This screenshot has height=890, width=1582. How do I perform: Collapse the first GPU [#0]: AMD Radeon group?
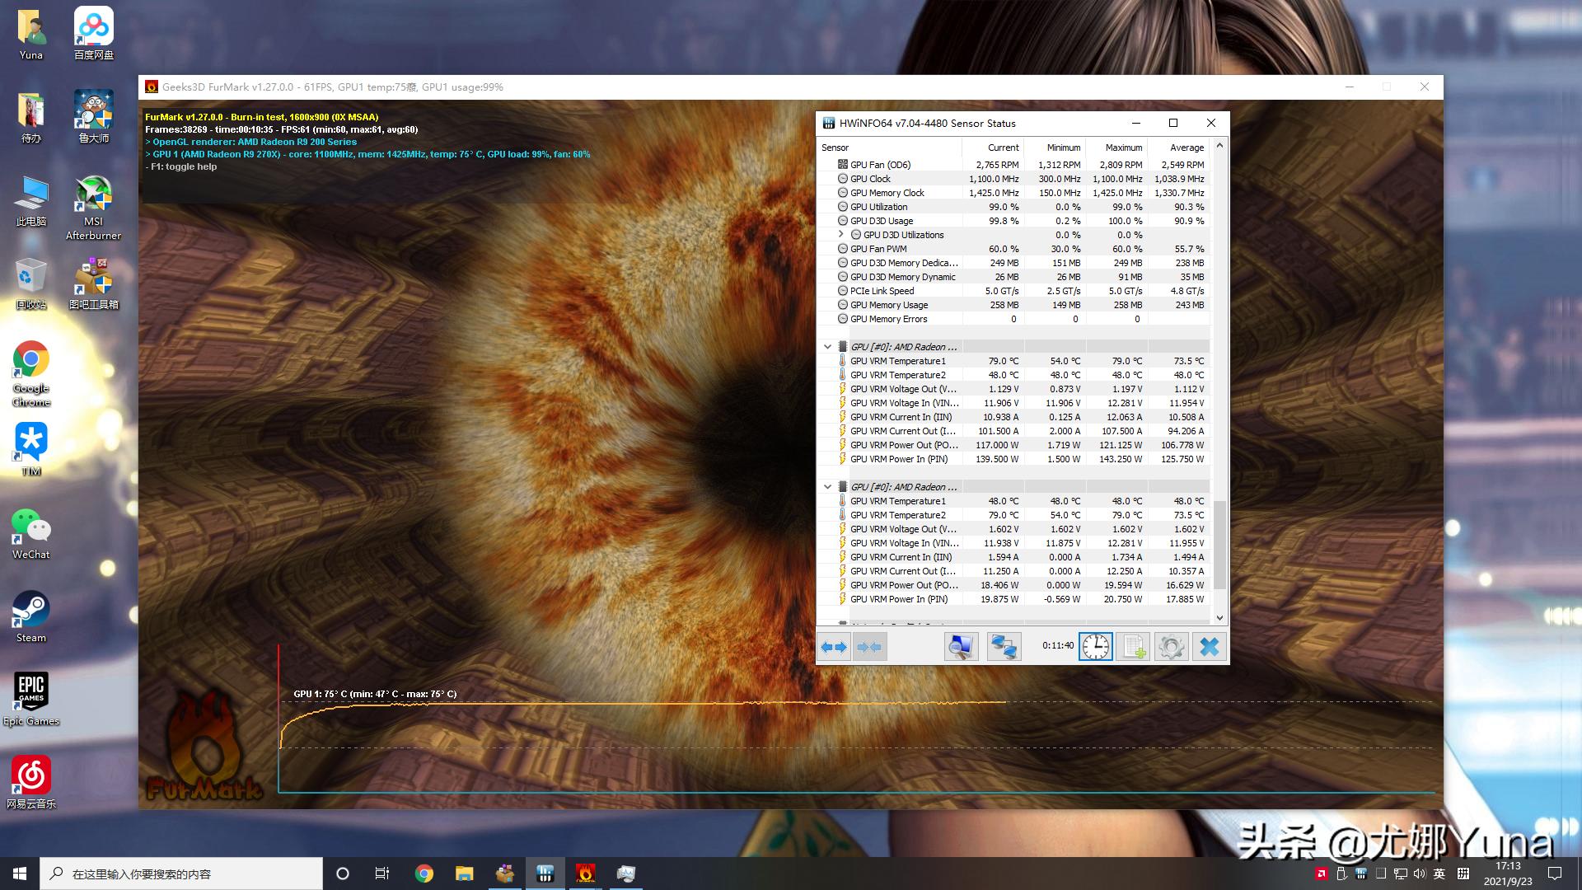point(827,347)
